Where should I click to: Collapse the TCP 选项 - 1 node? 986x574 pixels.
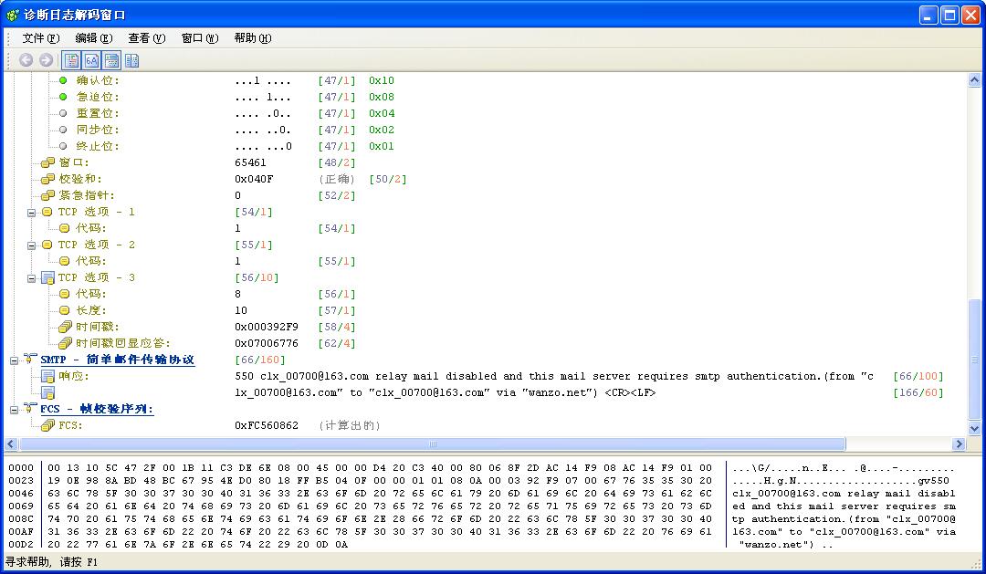(x=31, y=212)
